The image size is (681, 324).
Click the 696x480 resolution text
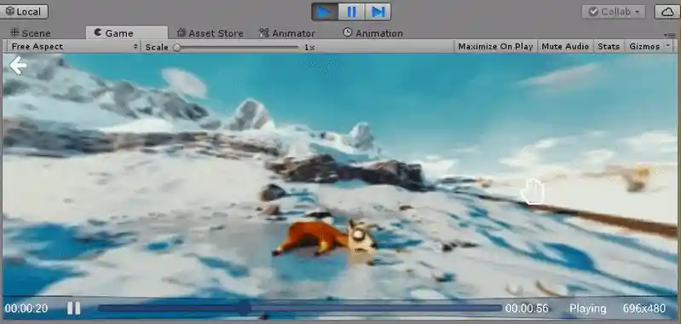(644, 309)
